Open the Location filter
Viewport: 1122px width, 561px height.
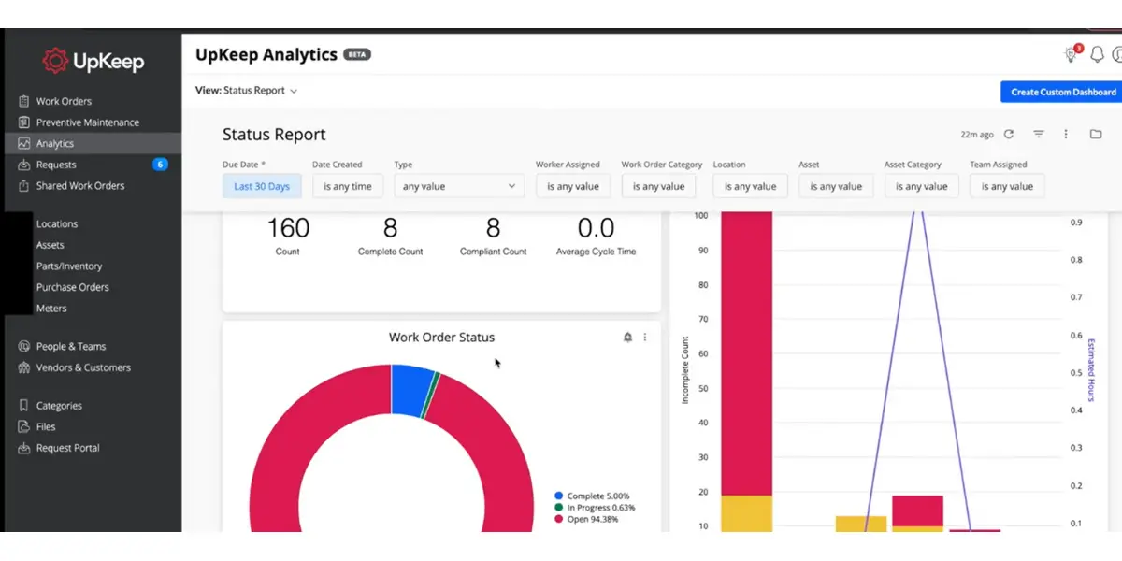point(750,186)
